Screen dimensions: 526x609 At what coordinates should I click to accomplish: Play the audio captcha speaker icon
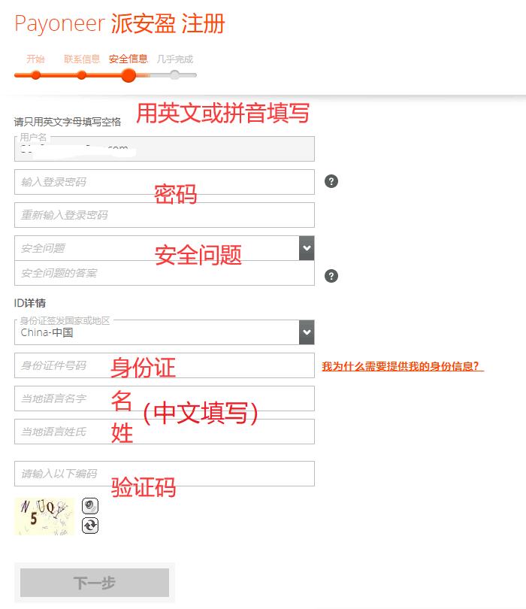click(90, 506)
